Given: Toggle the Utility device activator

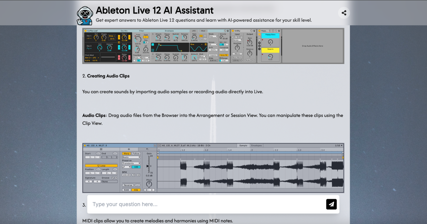Looking at the screenshot, I should [x=233, y=31].
